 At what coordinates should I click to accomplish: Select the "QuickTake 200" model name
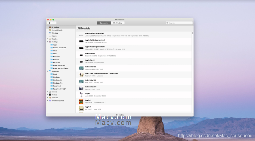pos(91,87)
